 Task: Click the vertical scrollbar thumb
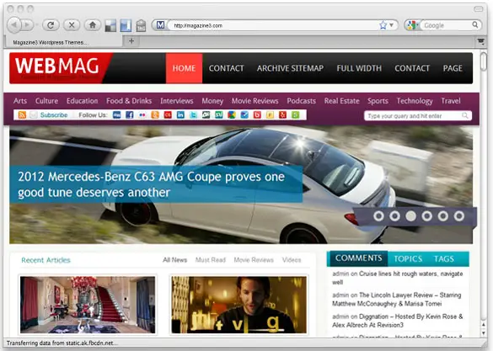pos(483,61)
